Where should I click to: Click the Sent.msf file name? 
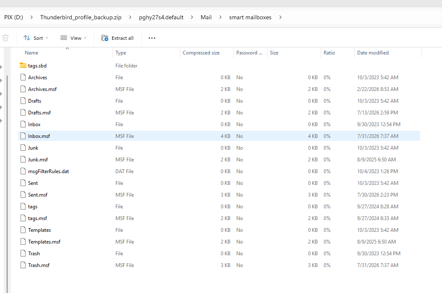(x=38, y=195)
